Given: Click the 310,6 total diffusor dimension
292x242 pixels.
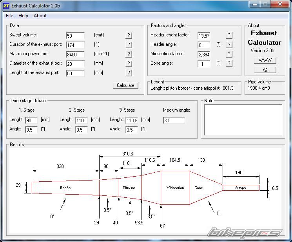Looking at the screenshot, I should (x=128, y=154).
